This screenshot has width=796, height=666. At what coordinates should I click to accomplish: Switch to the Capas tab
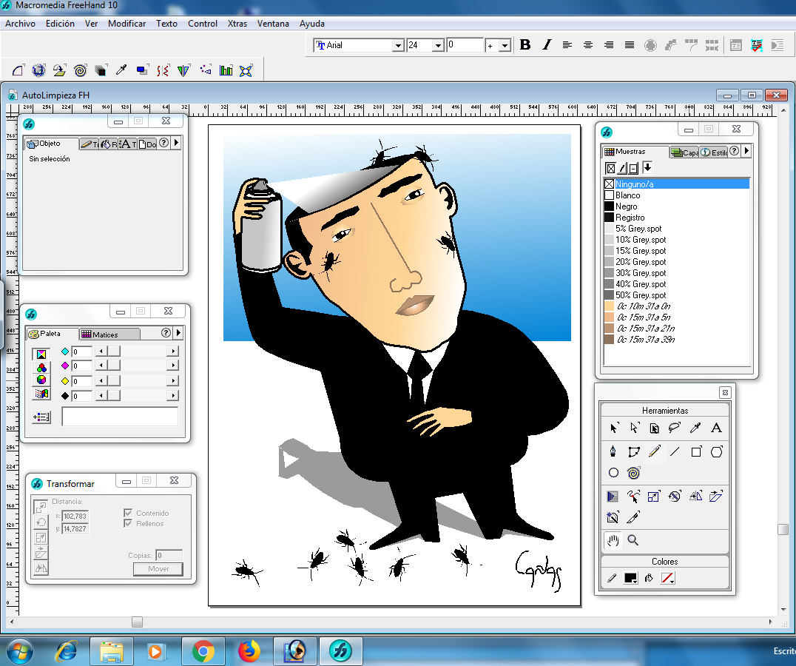(684, 152)
